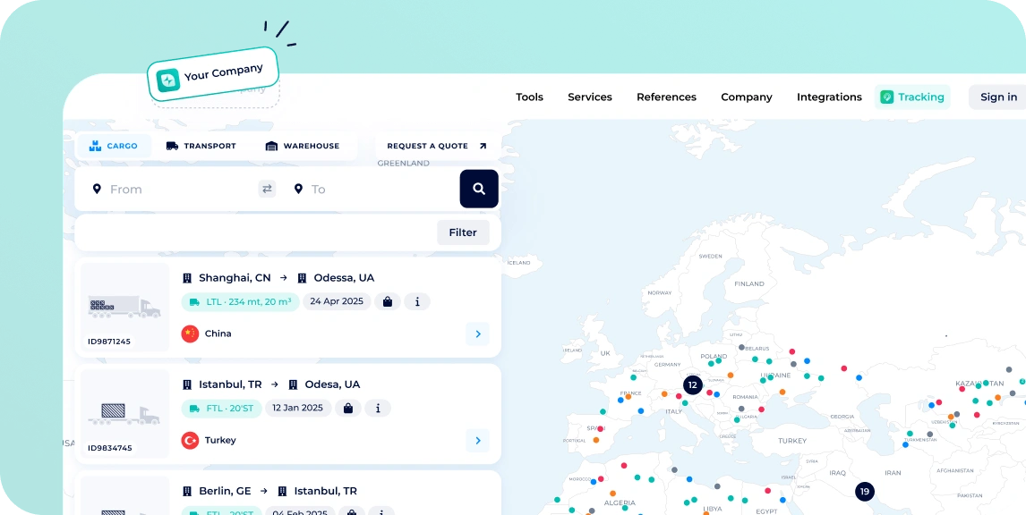1026x515 pixels.
Task: Click the ID9871245 label
Action: 109,342
